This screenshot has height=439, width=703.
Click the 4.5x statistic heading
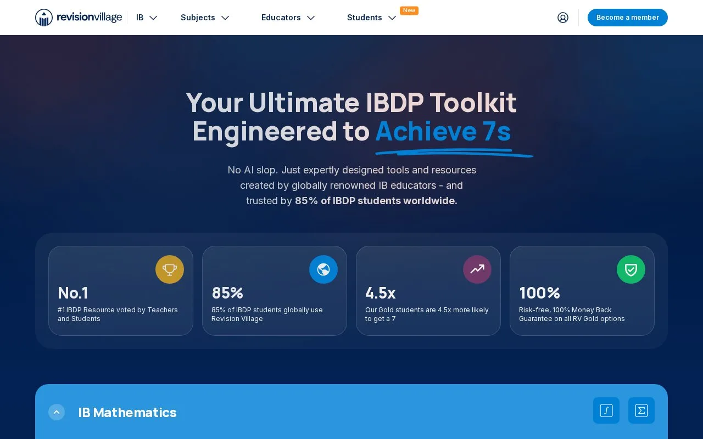[x=381, y=292]
